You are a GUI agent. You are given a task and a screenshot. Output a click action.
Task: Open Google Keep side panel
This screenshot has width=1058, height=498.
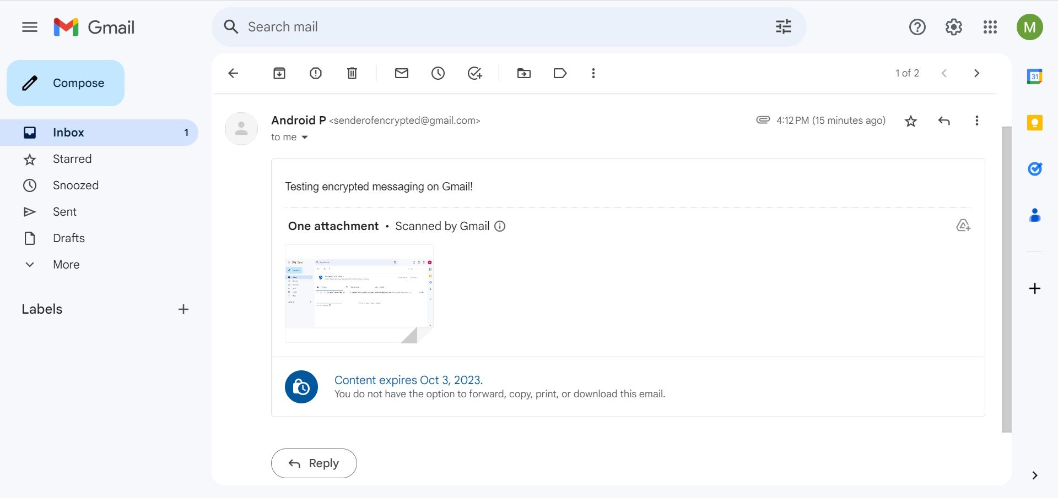(1035, 122)
